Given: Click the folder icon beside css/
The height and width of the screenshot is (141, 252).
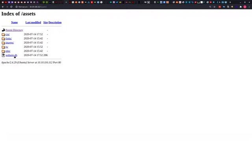Looking at the screenshot, I should (x=3, y=34).
